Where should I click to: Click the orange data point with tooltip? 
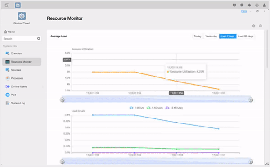(176, 81)
